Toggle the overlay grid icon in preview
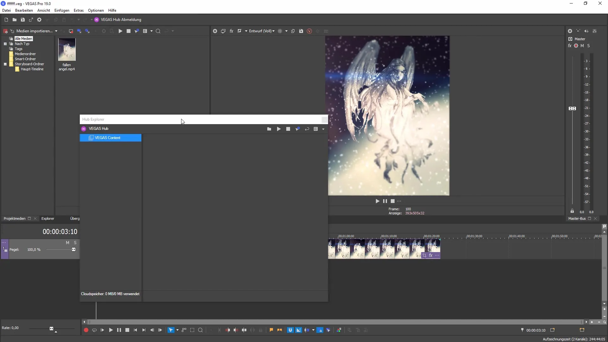 coord(280,31)
